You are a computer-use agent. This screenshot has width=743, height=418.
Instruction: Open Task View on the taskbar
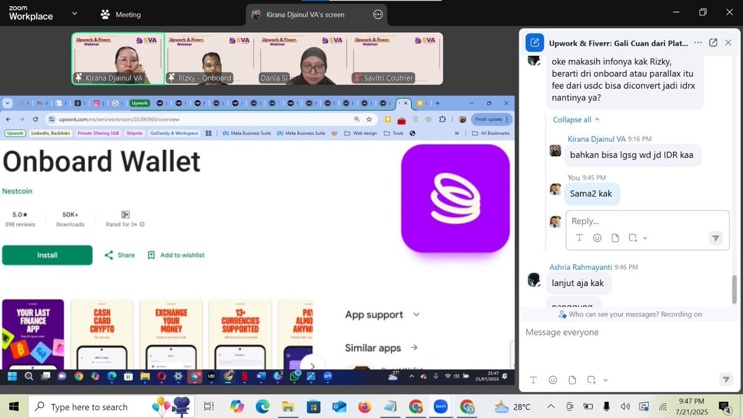(209, 407)
